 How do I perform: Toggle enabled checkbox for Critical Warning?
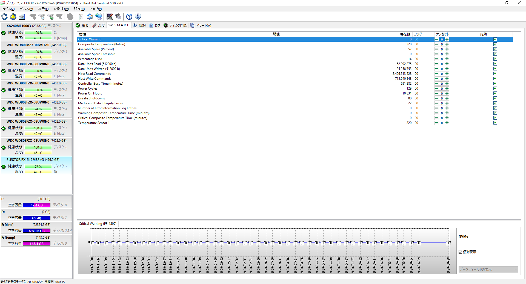pyautogui.click(x=495, y=39)
